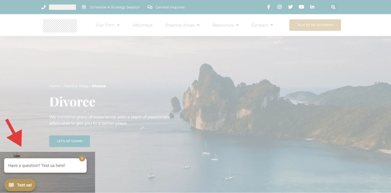Image resolution: width=391 pixels, height=193 pixels.
Task: Click the Talk To An Attorney button
Action: 315,25
